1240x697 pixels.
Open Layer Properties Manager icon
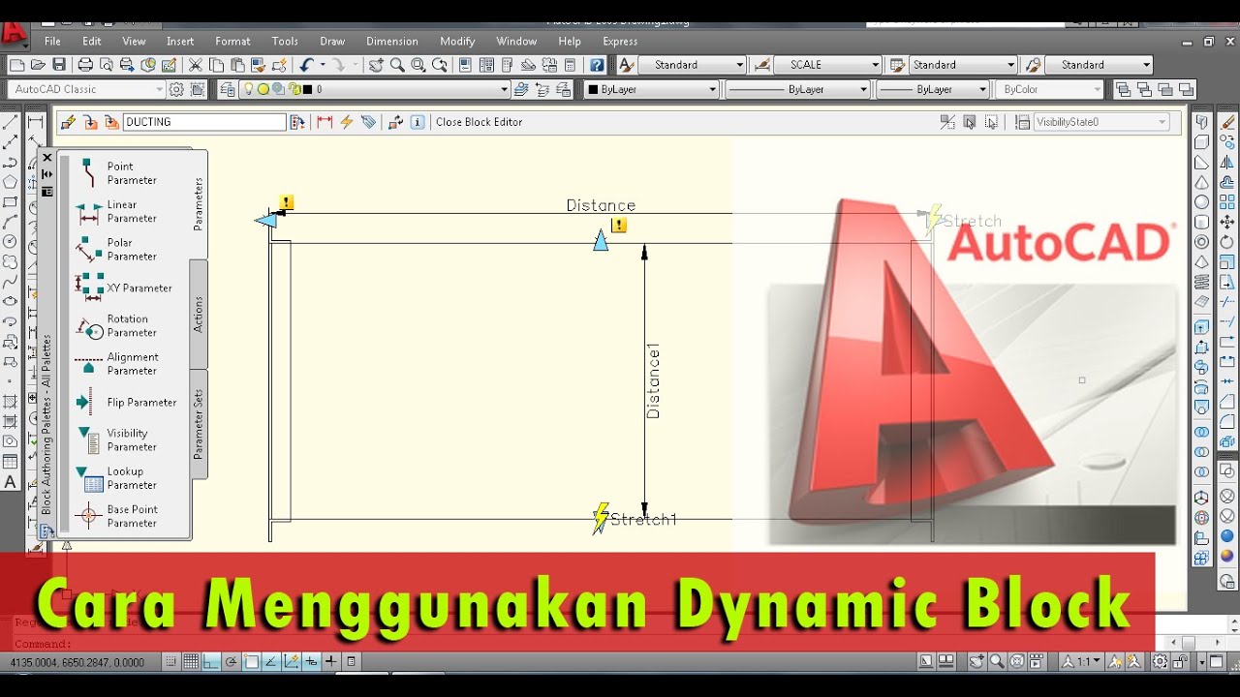coord(228,89)
